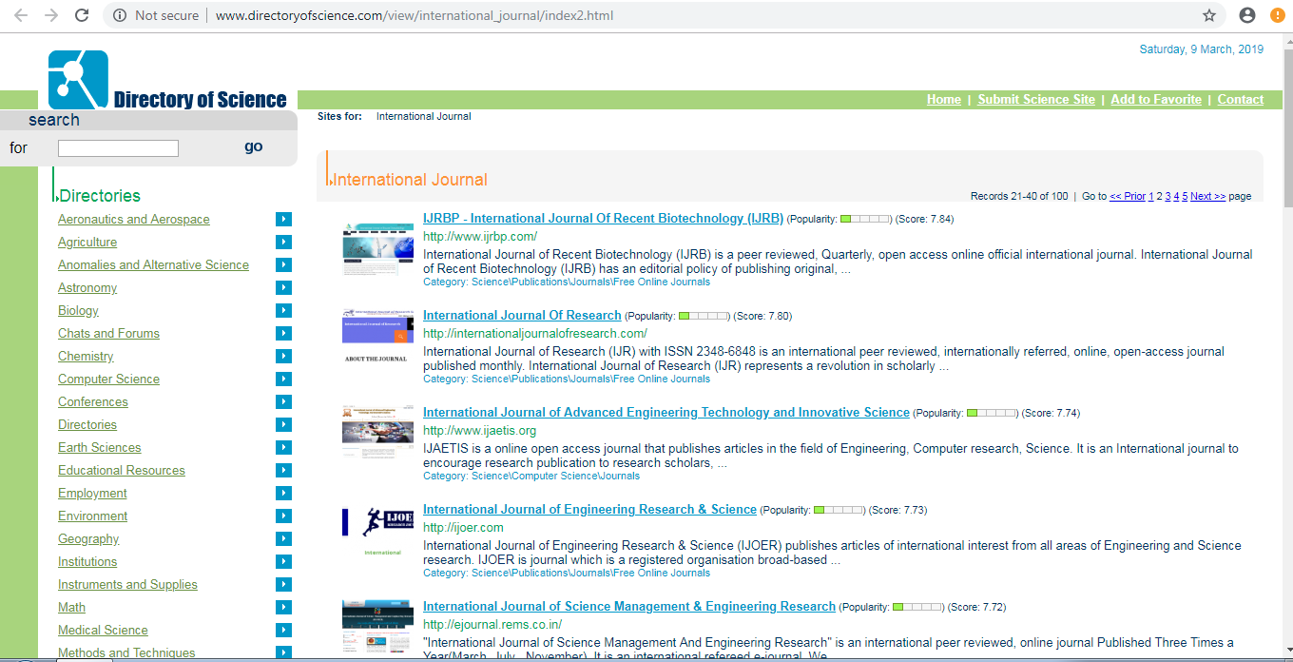Click the search text input field

[x=118, y=148]
